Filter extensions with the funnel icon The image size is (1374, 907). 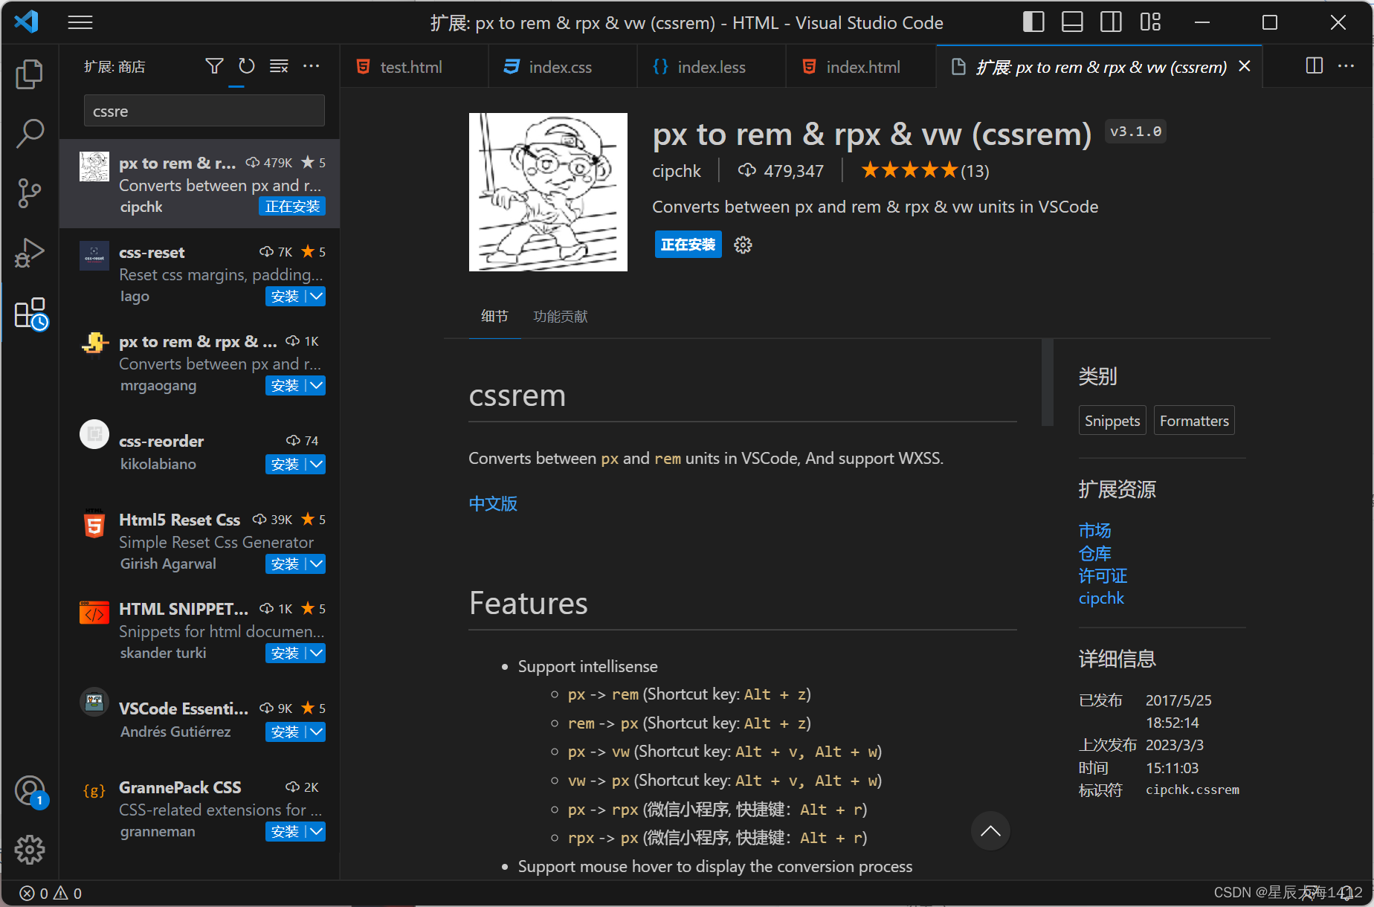pyautogui.click(x=214, y=67)
